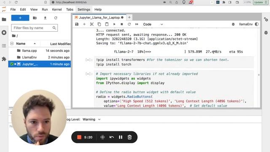Restart kernel and run all cells icon
Screen dimensions: 270x152
[137, 24]
